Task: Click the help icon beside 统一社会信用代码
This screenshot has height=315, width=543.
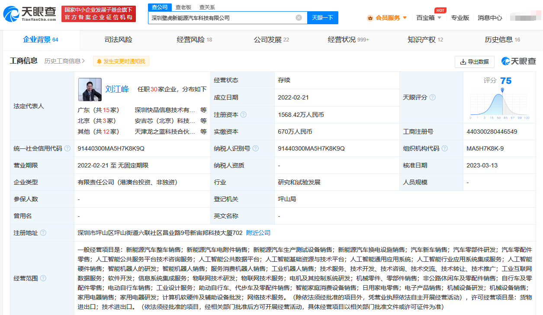Action: click(67, 148)
